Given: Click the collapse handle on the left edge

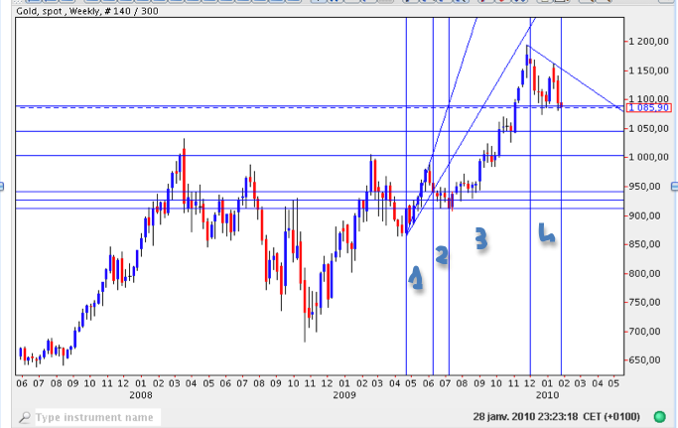Looking at the screenshot, I should [3, 186].
